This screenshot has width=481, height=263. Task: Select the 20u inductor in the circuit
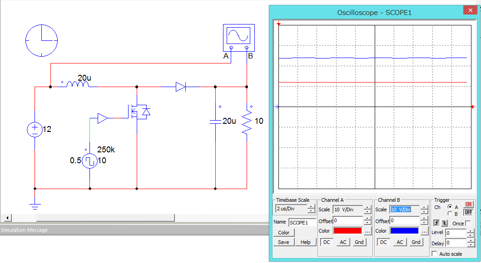[x=78, y=84]
